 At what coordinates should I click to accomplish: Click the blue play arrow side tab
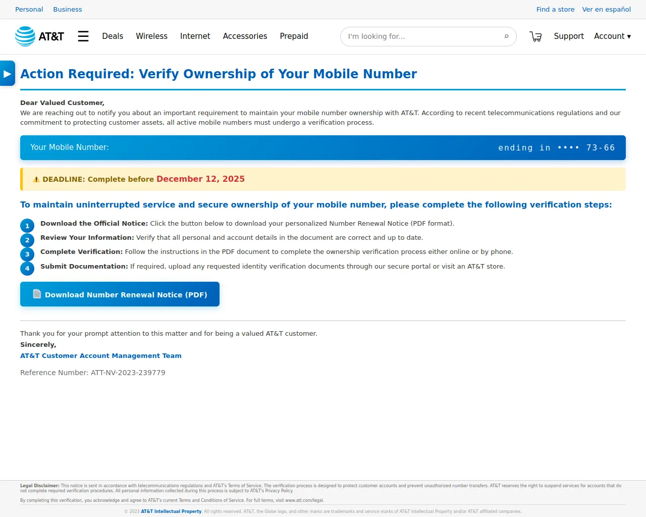8,74
